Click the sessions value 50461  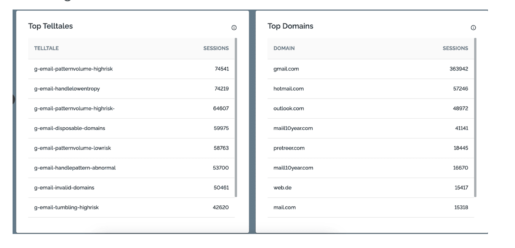coord(221,188)
